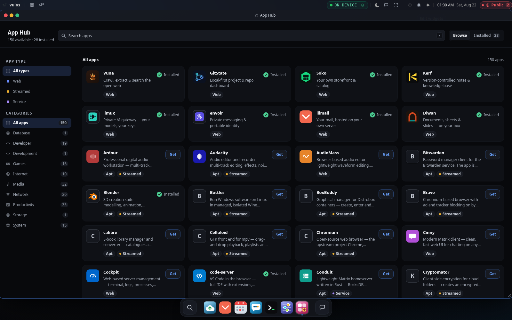
Task: Select the Web app type filter
Action: click(x=37, y=81)
